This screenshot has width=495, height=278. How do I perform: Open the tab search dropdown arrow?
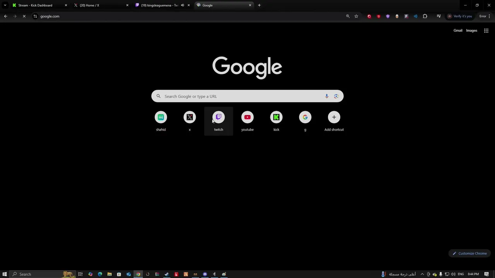coord(5,5)
